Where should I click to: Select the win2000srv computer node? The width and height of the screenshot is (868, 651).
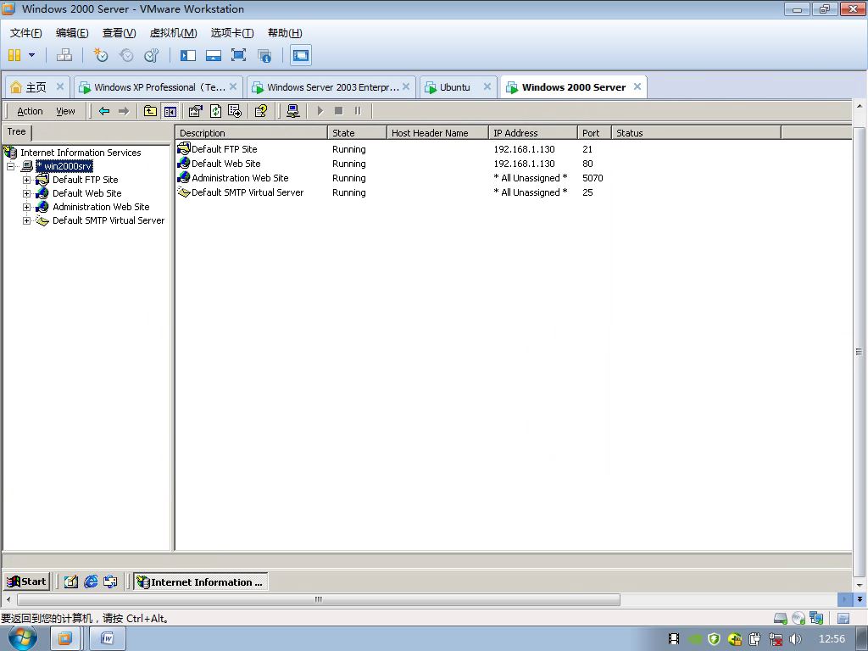(x=64, y=166)
